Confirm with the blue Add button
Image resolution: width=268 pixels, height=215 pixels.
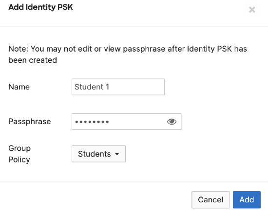(x=247, y=199)
